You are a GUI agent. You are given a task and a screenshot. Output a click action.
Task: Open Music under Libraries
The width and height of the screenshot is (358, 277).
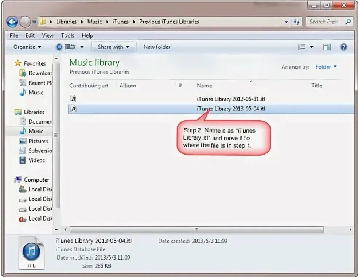36,131
